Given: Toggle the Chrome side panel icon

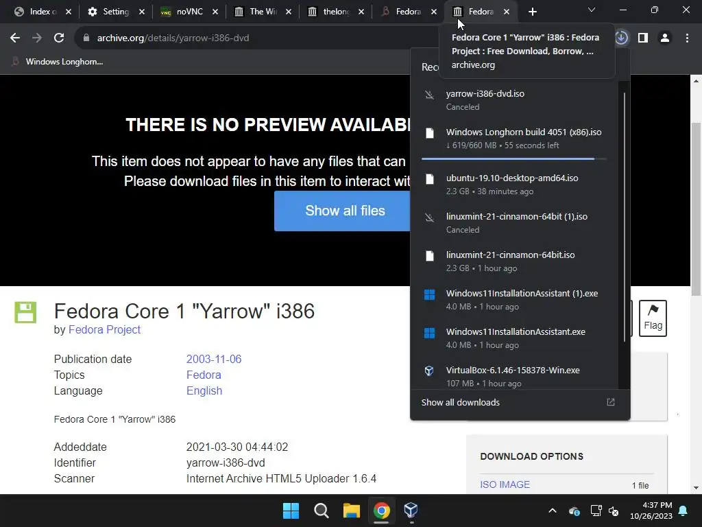Looking at the screenshot, I should 643,38.
